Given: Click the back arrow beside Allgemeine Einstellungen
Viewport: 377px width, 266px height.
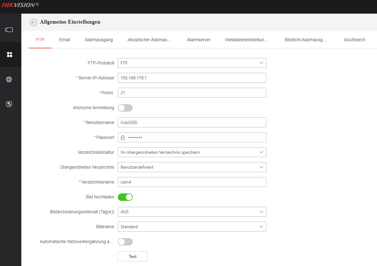Looking at the screenshot, I should point(33,22).
